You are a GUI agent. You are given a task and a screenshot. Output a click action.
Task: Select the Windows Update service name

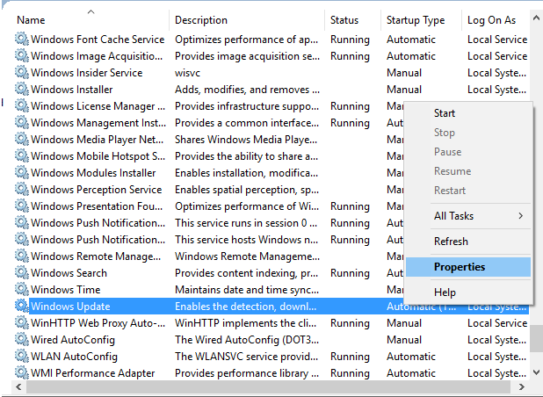pyautogui.click(x=70, y=307)
